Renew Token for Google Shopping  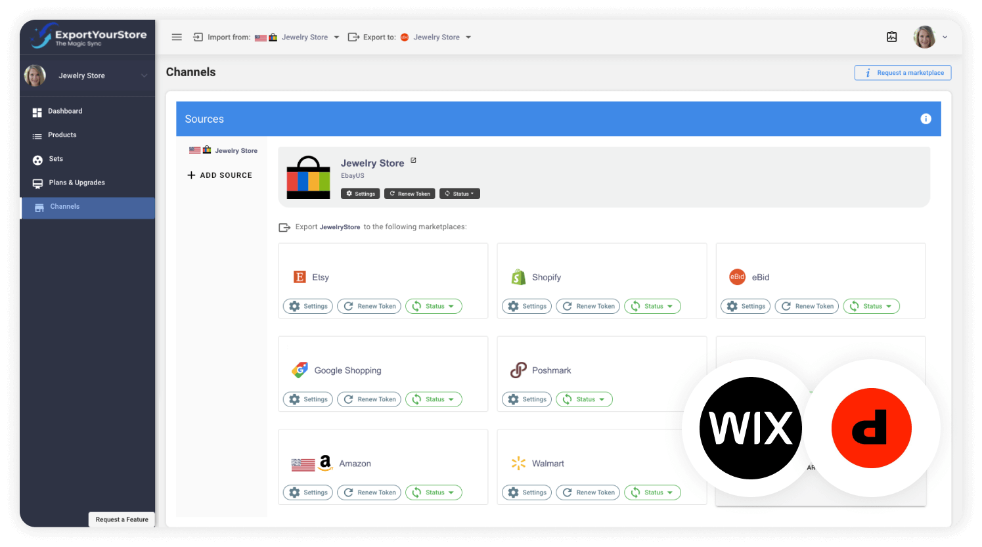[369, 399]
